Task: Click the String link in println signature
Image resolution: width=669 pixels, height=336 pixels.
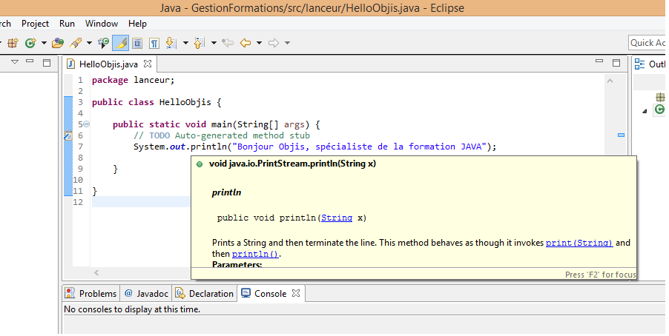Action: pos(337,218)
